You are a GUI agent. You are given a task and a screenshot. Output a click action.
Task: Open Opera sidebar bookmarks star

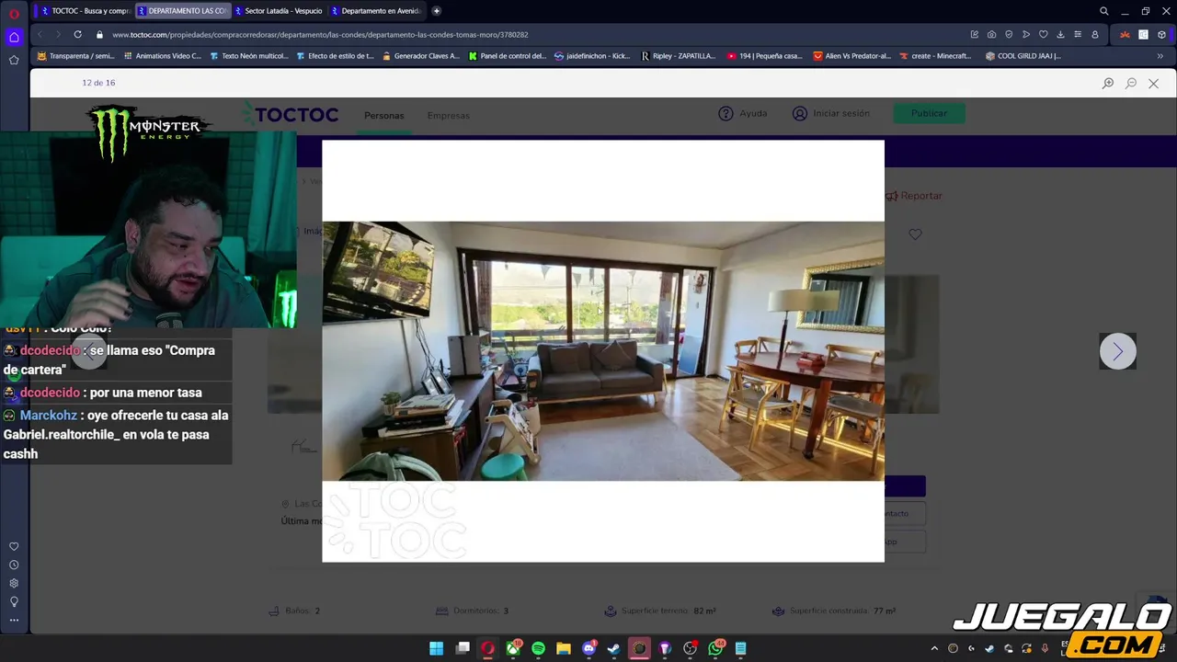14,60
